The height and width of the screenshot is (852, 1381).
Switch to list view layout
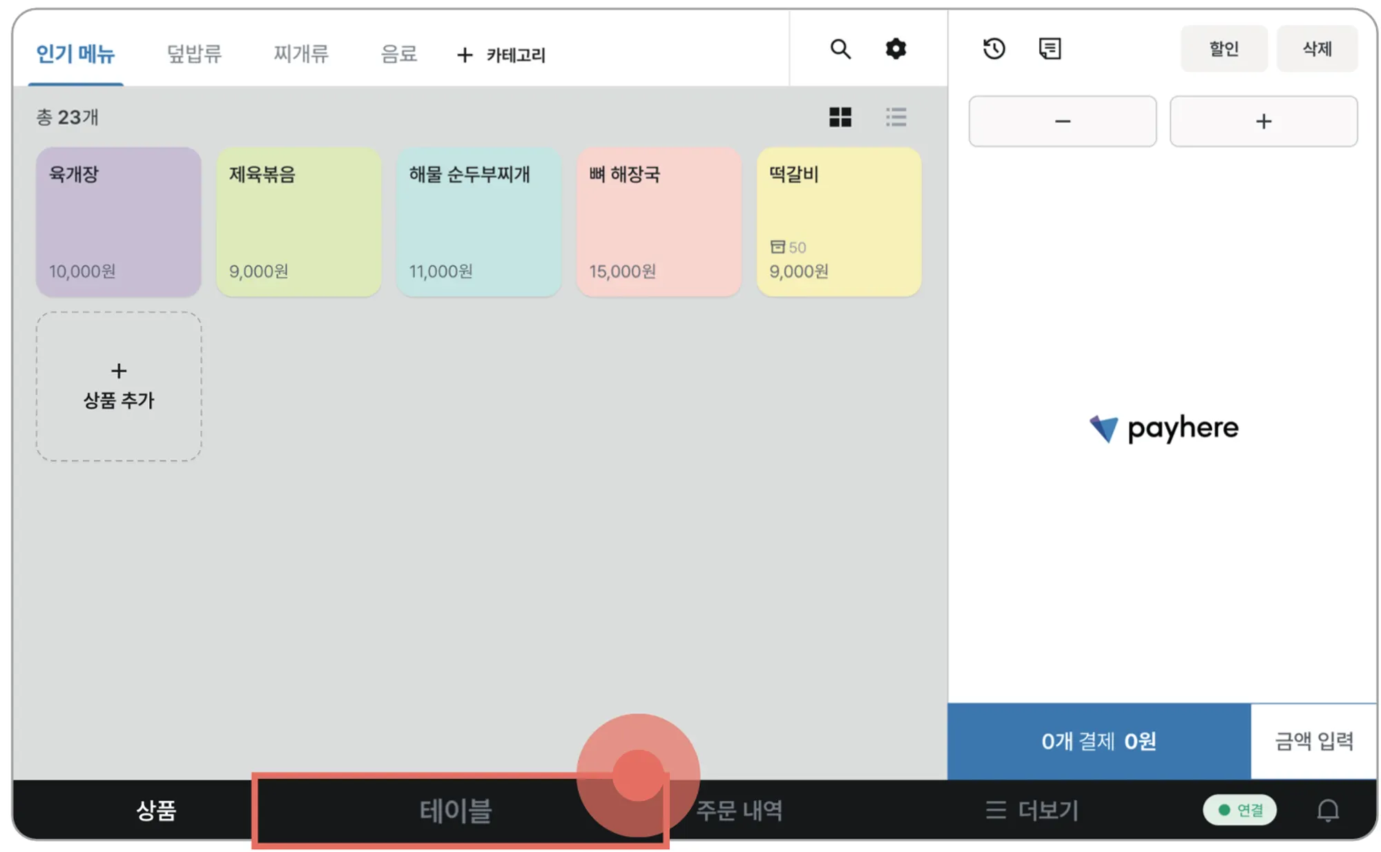click(x=896, y=117)
